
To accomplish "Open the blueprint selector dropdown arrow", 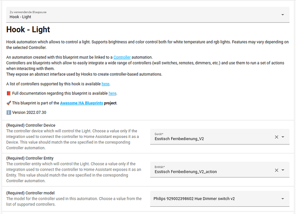I will tap(283, 15).
